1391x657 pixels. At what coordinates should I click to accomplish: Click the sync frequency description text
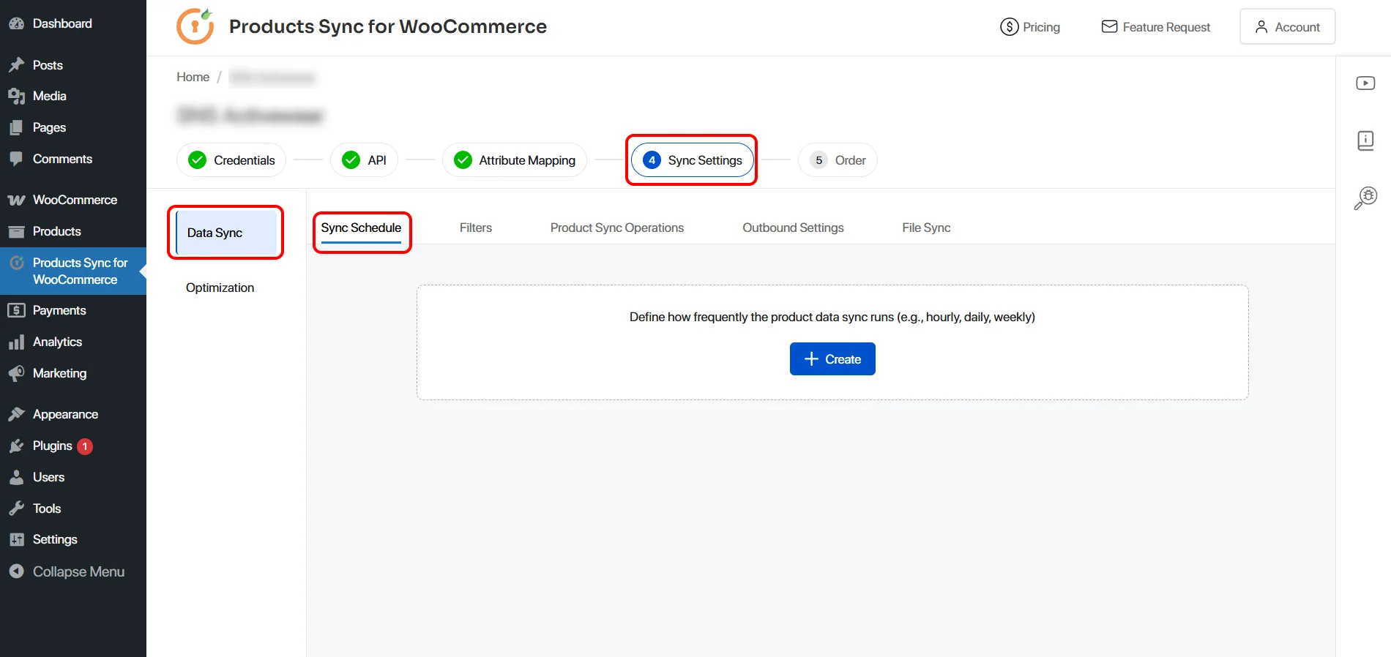tap(832, 317)
